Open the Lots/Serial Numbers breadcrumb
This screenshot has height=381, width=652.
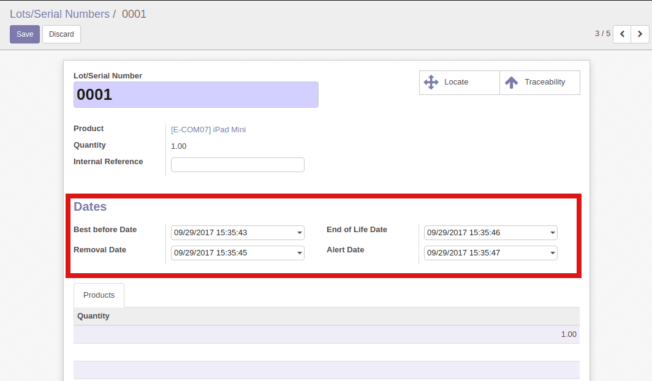(59, 14)
